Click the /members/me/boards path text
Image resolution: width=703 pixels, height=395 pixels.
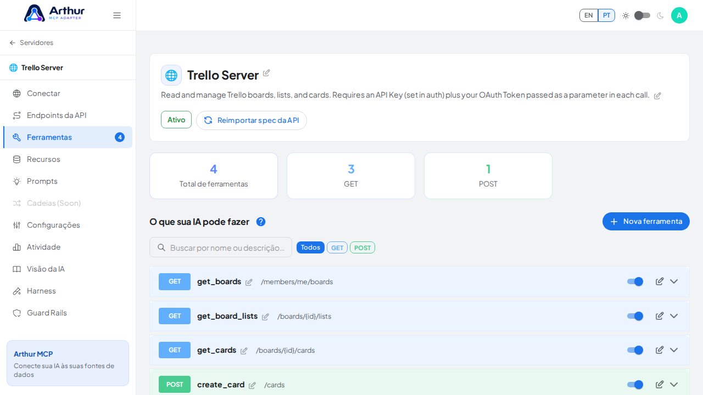click(x=297, y=282)
